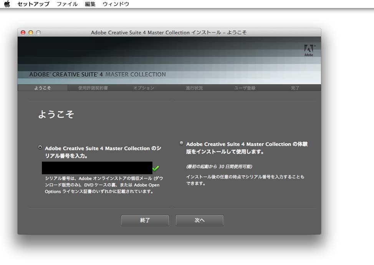Click the 終了 button to quit setup
Image resolution: width=374 pixels, height=265 pixels.
(x=145, y=221)
